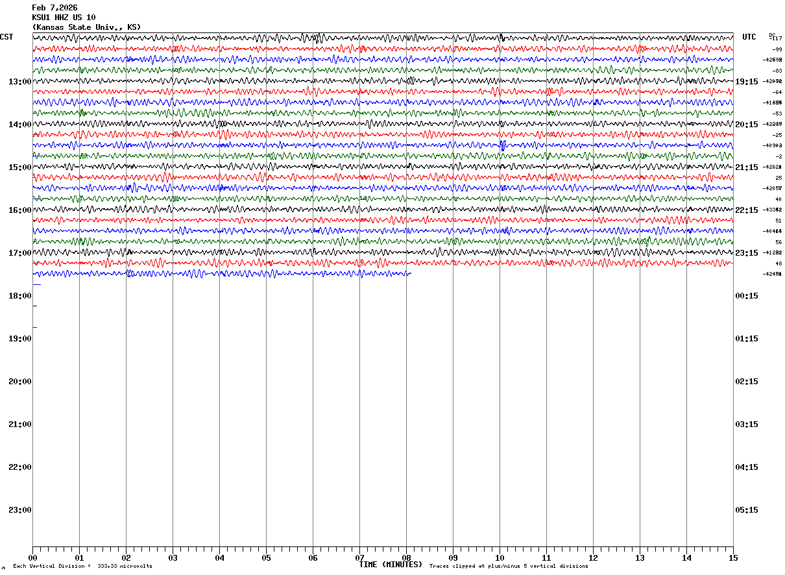Click minute tick label '10' on bottom axis

coord(500,558)
